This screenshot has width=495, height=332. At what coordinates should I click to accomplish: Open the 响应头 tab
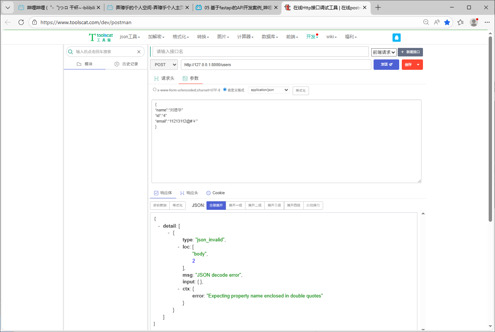pos(189,193)
